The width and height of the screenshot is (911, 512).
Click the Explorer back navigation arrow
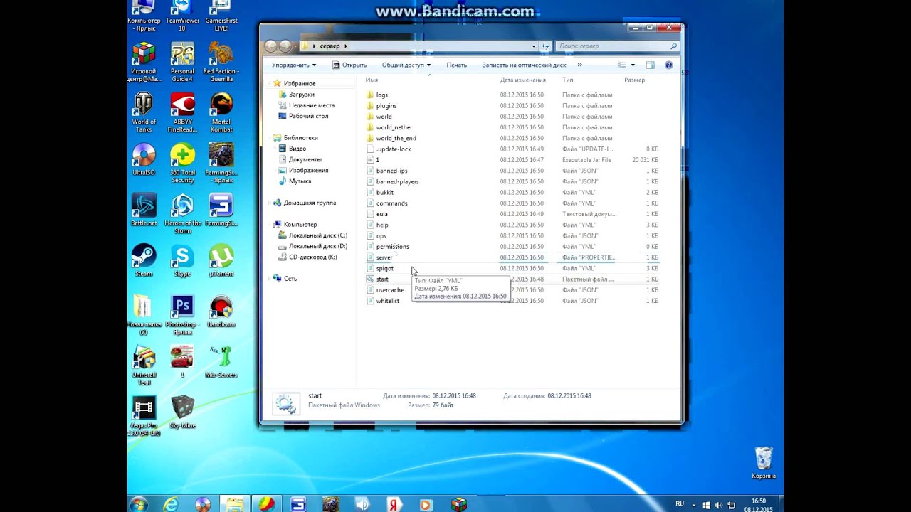tap(270, 46)
